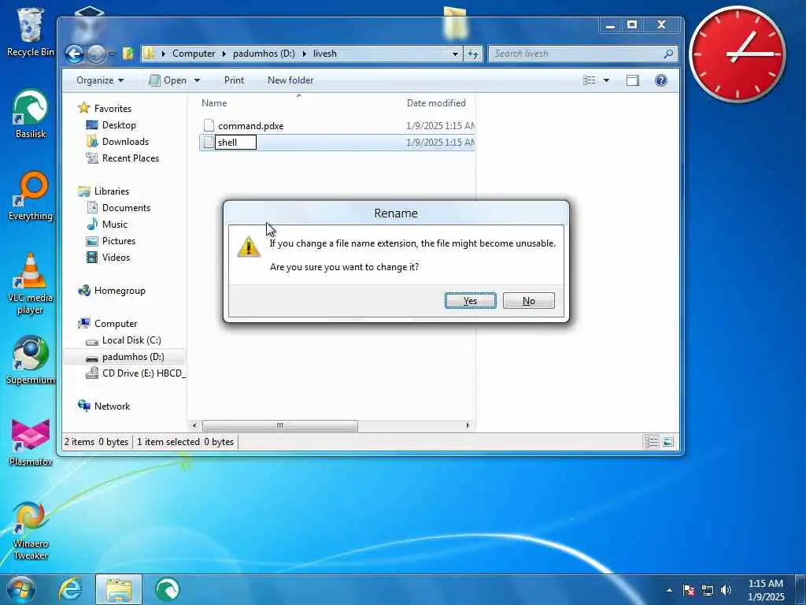The width and height of the screenshot is (806, 605).
Task: Click the search magnifier icon
Action: [668, 54]
